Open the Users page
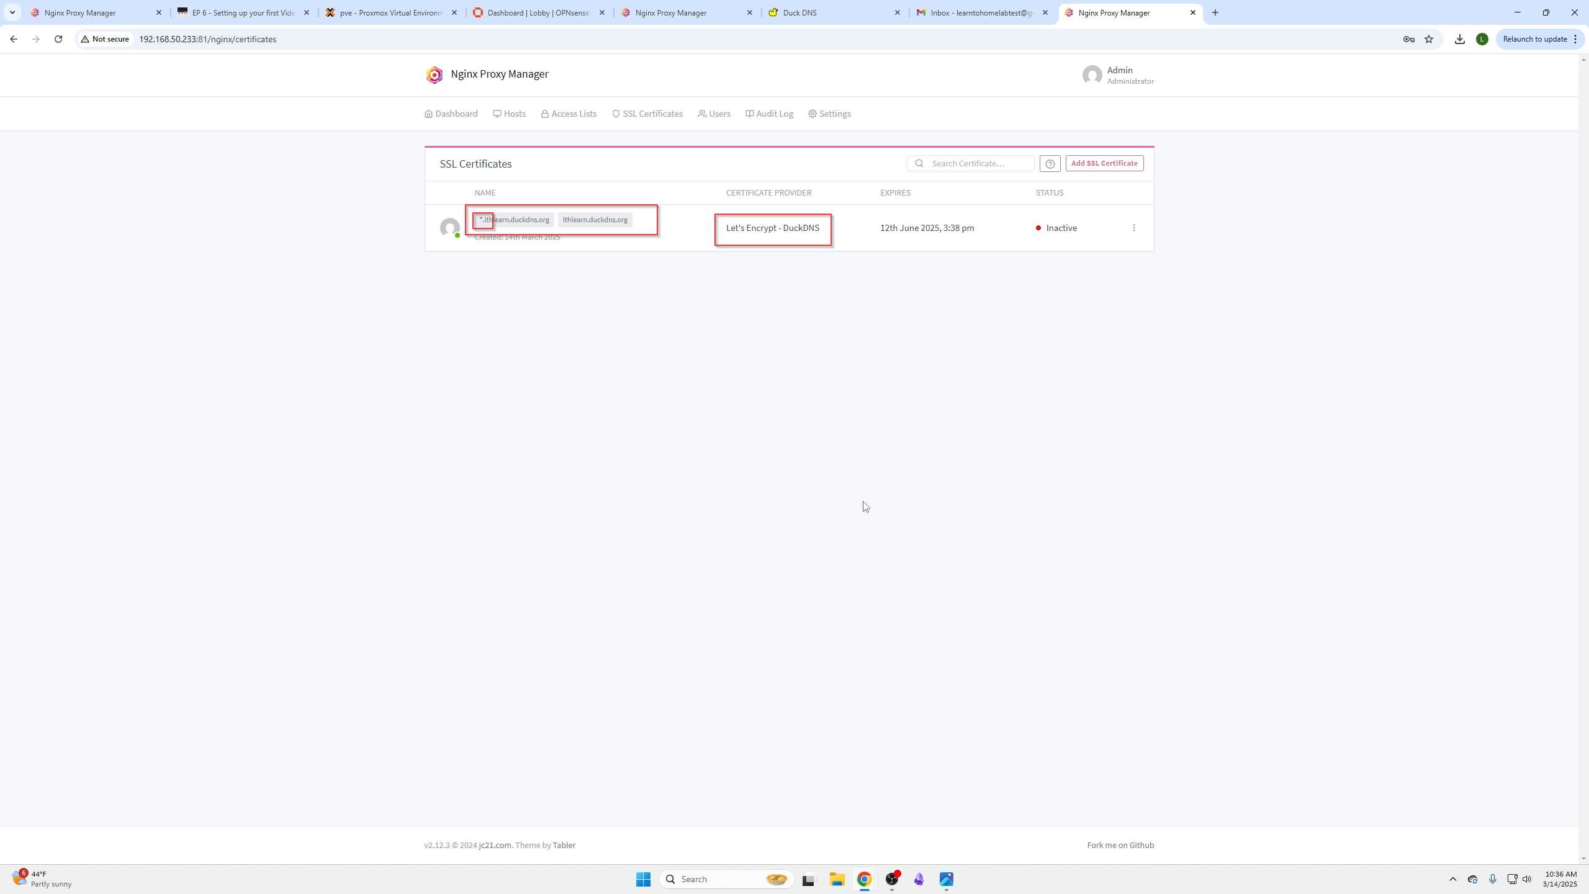Image resolution: width=1589 pixels, height=894 pixels. pyautogui.click(x=714, y=114)
